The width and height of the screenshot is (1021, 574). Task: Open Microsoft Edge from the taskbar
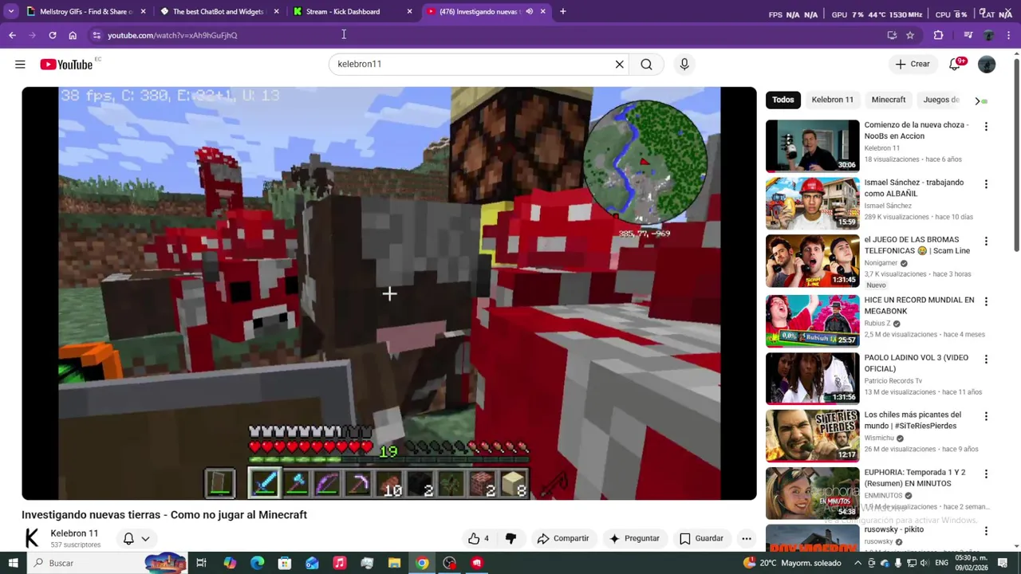257,563
